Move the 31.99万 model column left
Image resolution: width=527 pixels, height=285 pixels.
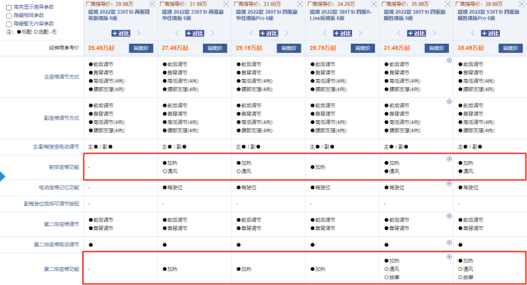coord(177,33)
